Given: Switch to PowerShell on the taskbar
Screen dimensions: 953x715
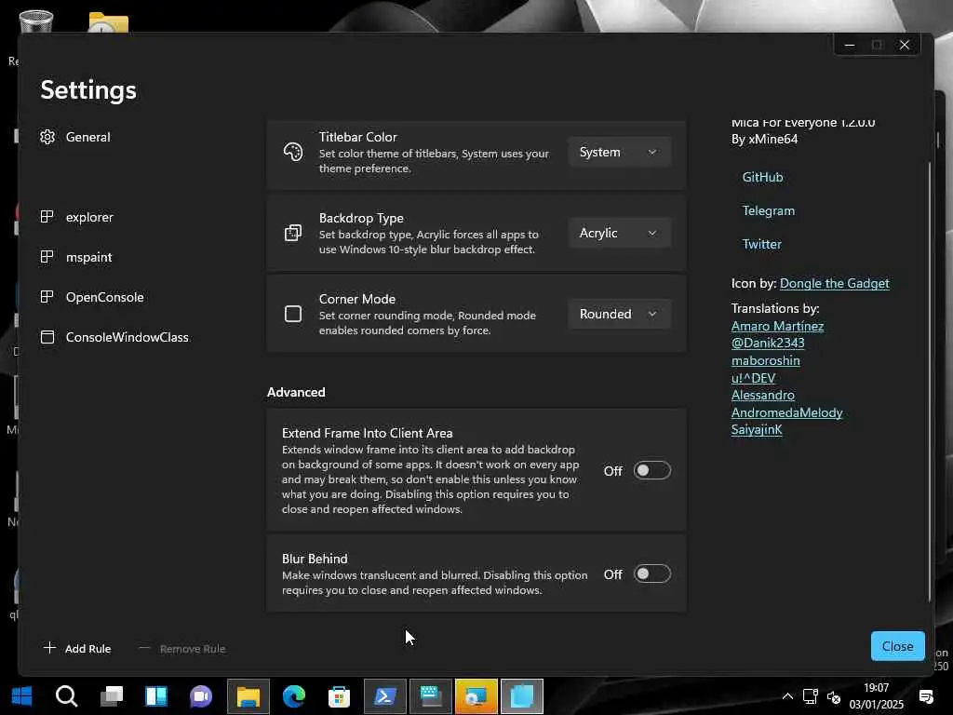Looking at the screenshot, I should tap(385, 696).
